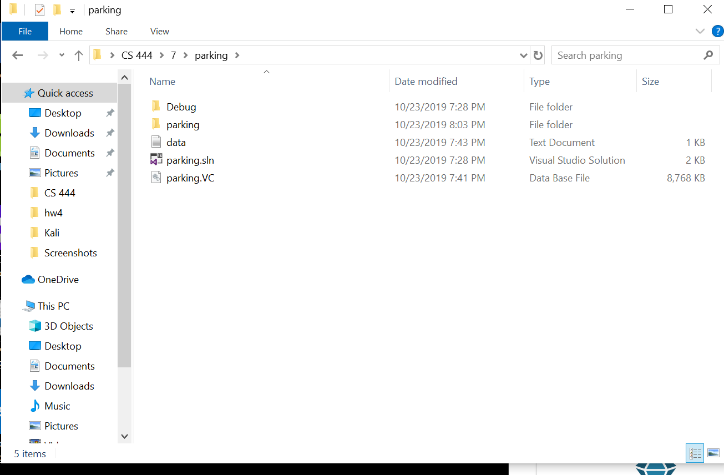Open the address bar history dropdown

[524, 55]
